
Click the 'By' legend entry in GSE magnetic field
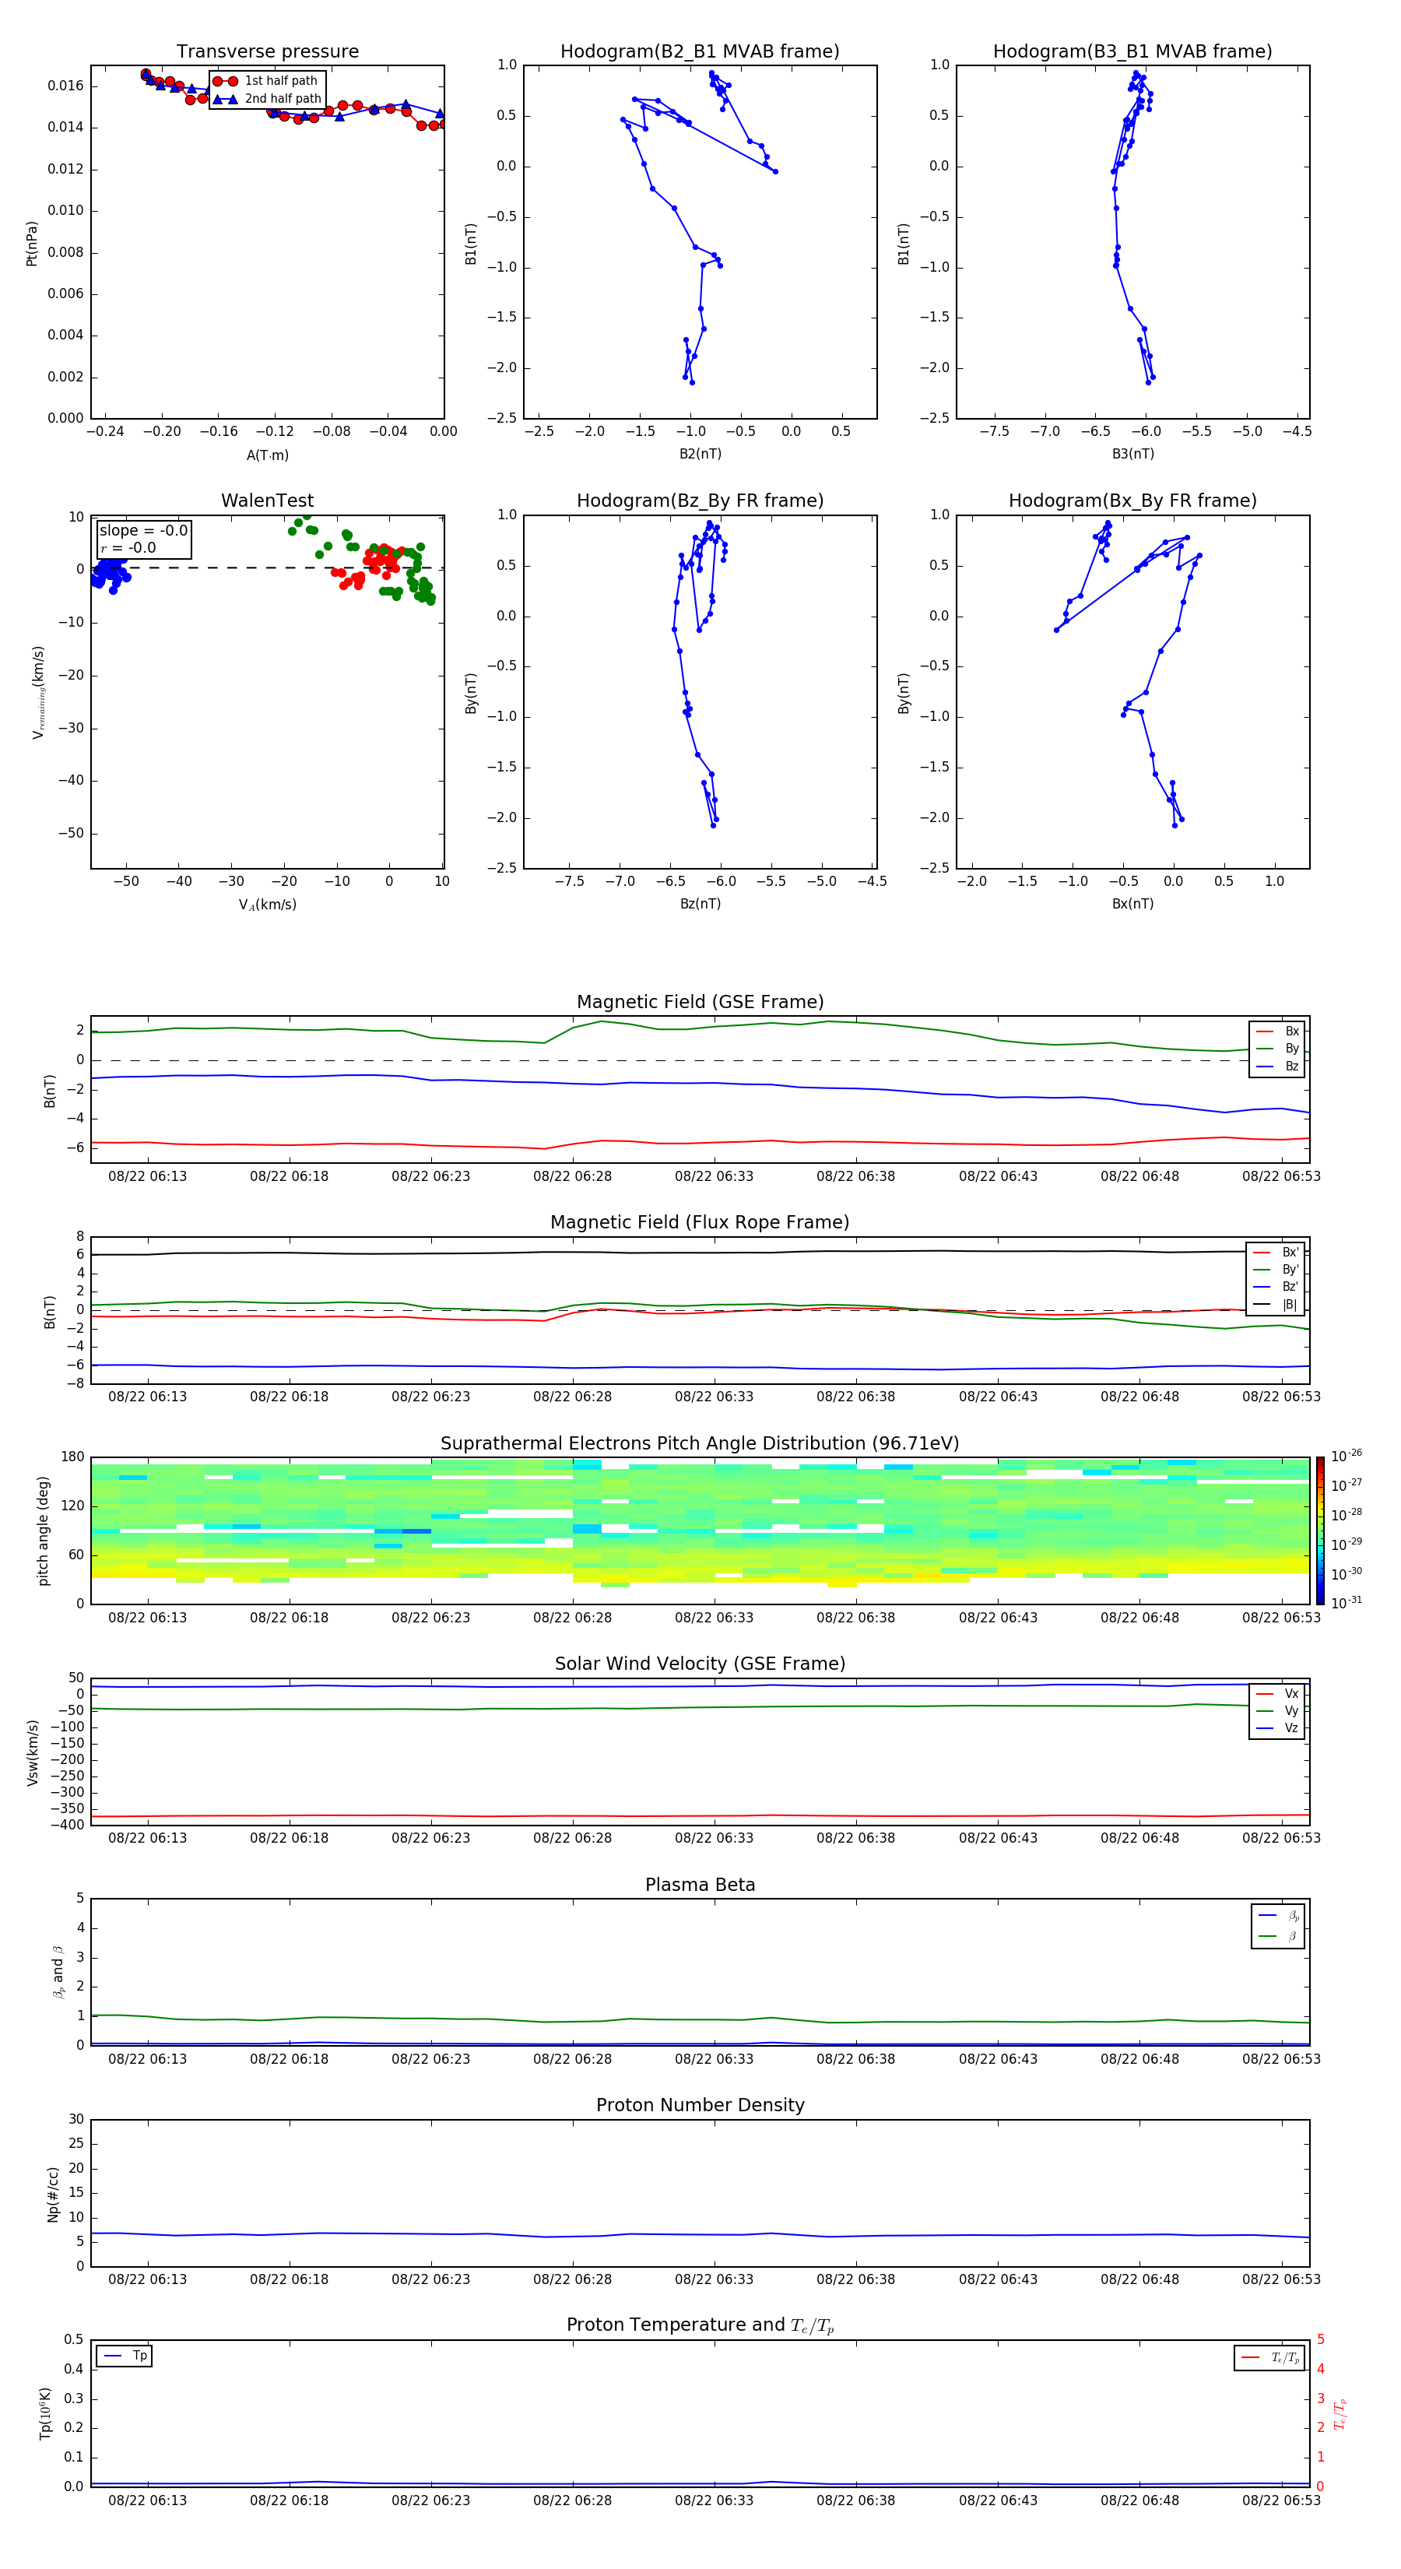pos(1278,1048)
